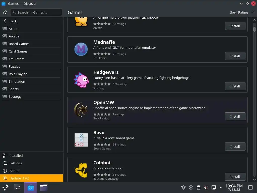Open the Bovo board game icon
Image resolution: width=257 pixels, height=193 pixels.
click(x=81, y=140)
